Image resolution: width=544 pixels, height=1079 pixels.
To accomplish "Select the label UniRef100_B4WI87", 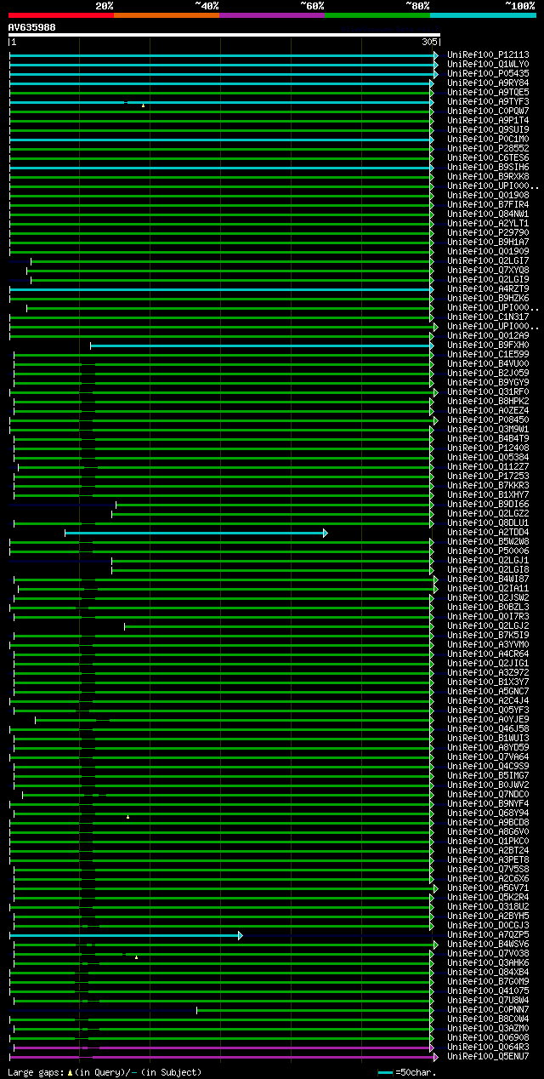I will (488, 579).
